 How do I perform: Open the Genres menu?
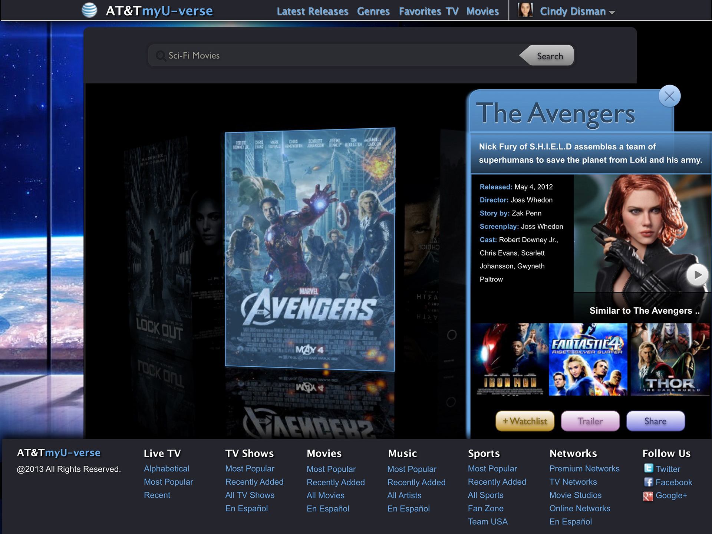coord(373,11)
